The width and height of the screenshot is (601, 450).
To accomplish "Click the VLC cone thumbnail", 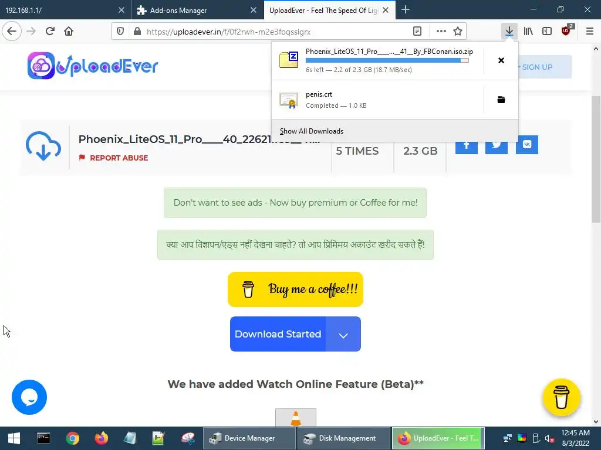I will coord(296,417).
